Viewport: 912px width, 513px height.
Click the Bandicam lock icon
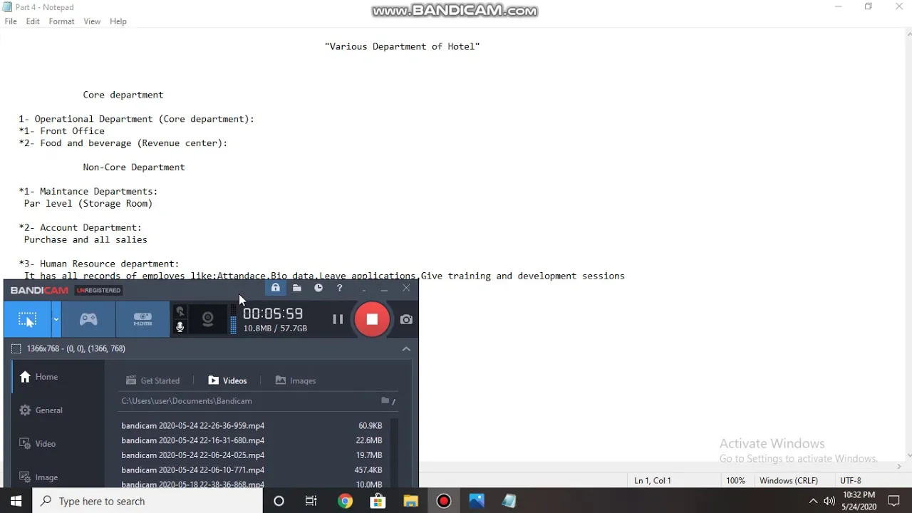(275, 288)
